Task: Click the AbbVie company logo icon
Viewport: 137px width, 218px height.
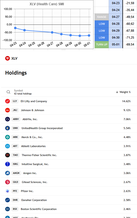Action: (x=7, y=119)
